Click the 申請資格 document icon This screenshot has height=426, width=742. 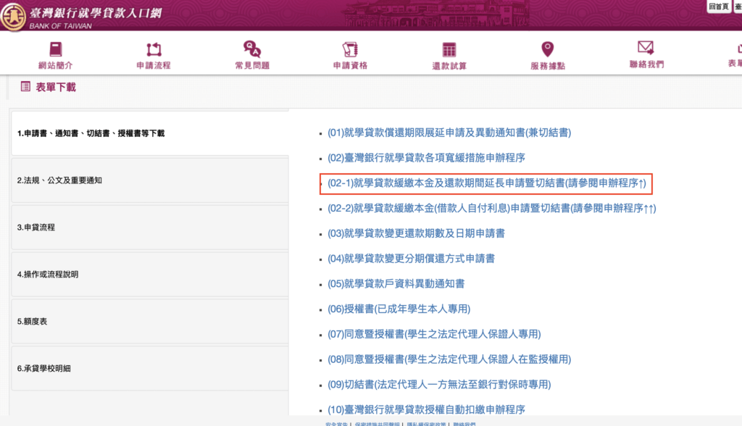[x=350, y=49]
